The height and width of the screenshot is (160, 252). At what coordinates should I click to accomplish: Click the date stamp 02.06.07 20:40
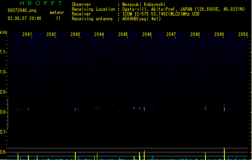tap(24, 18)
